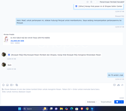126x111 pixels.
Task: Click the Rincian Produk heading
Action: tap(9, 34)
